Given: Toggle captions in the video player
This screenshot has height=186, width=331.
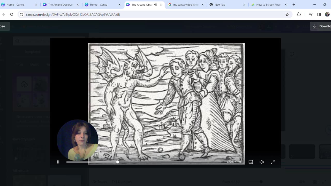Looking at the screenshot, I should point(251,162).
